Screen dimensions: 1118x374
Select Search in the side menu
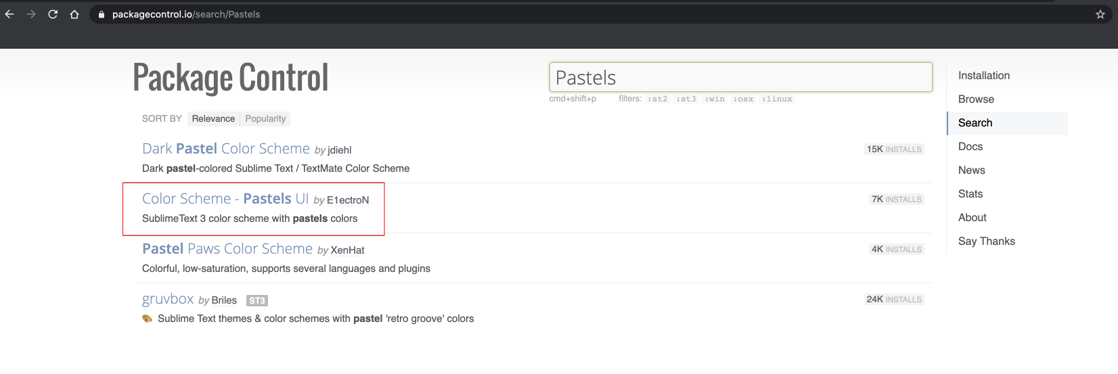coord(975,123)
